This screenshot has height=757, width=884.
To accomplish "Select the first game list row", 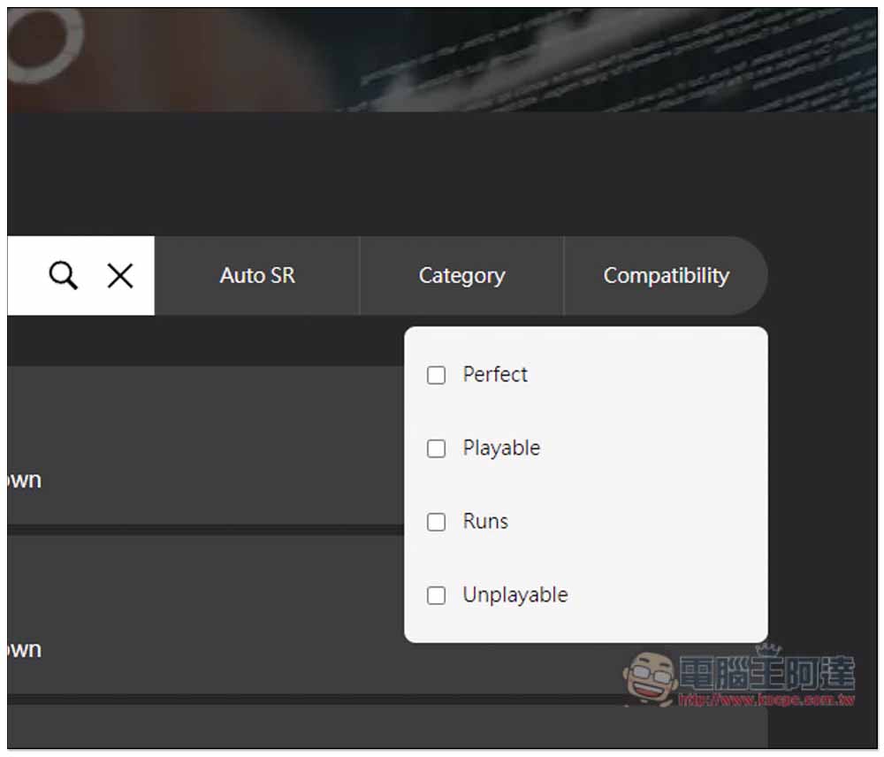I will [206, 446].
